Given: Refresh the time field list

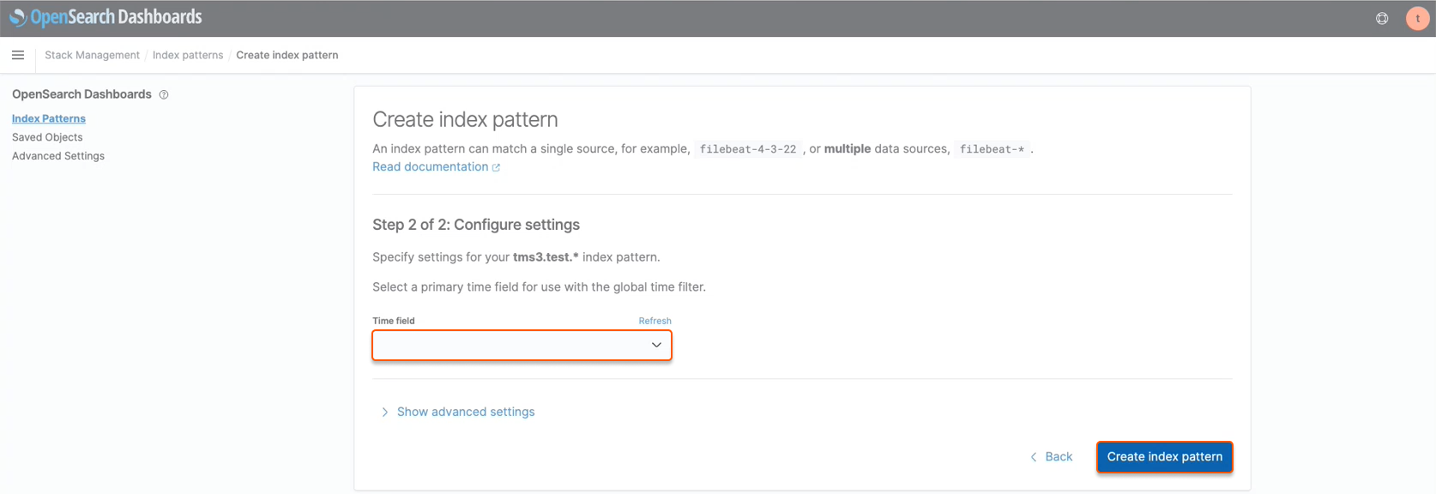Looking at the screenshot, I should (655, 321).
